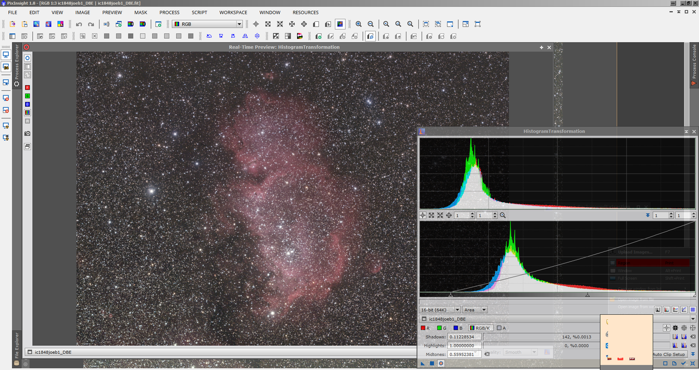Expand the ic1848joeb1_DBE view selector dropdown
The width and height of the screenshot is (699, 370).
click(693, 319)
